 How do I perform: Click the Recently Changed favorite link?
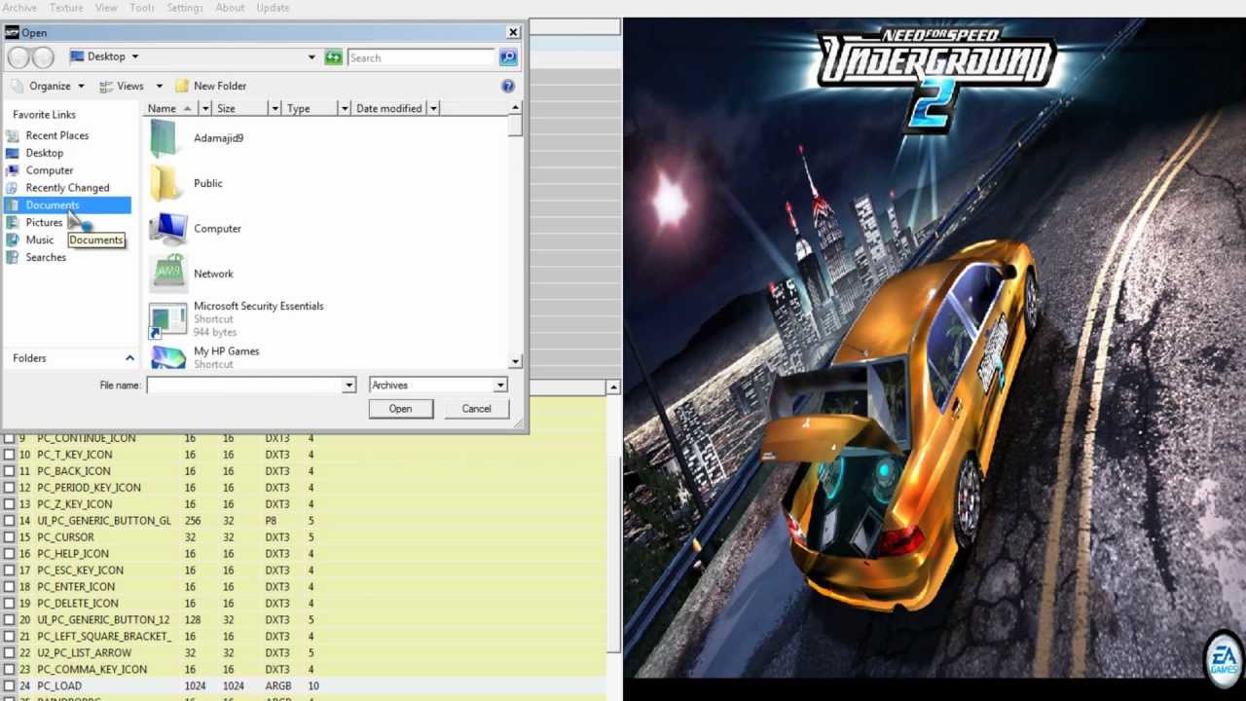(x=67, y=188)
